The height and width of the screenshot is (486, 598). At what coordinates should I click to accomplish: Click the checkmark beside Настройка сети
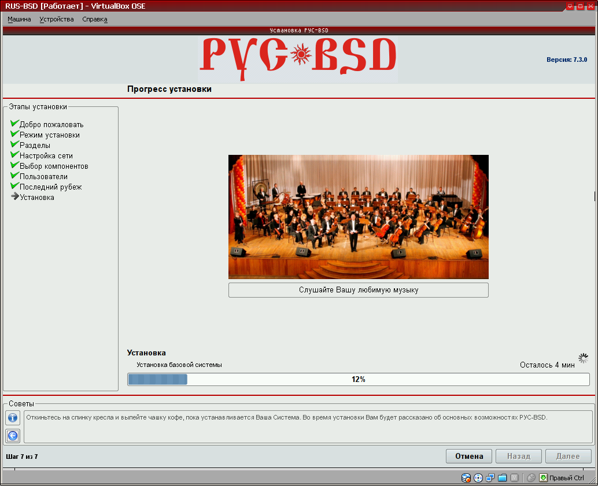tap(14, 154)
